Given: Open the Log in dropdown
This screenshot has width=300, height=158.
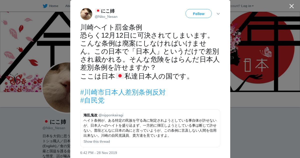Looking at the screenshot, I should coord(247,6).
